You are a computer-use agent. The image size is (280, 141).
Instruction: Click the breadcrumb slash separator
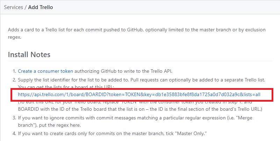coord(26,7)
